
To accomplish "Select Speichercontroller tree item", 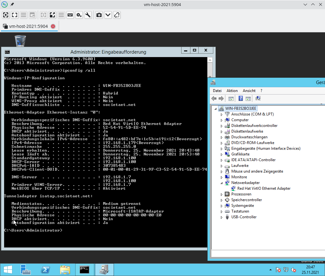I will [x=247, y=200].
